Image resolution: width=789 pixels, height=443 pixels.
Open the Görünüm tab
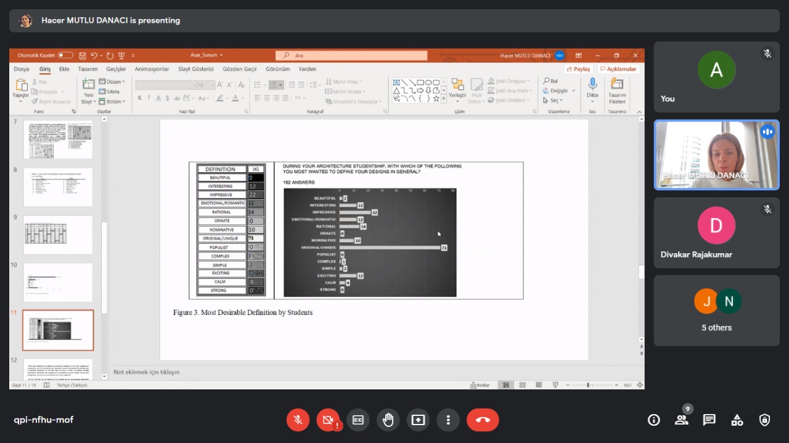click(278, 69)
